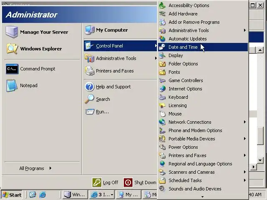Click the Run icon
Screen dimensions: 267x200
90,112
